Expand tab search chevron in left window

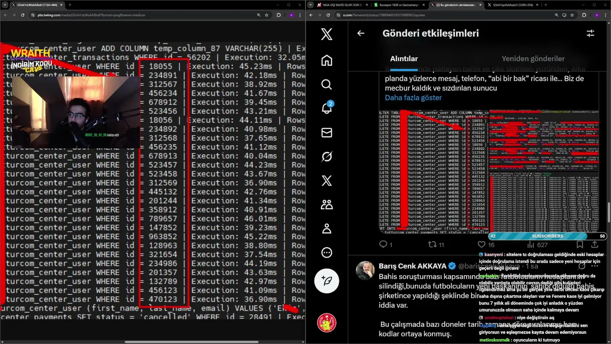point(5,5)
